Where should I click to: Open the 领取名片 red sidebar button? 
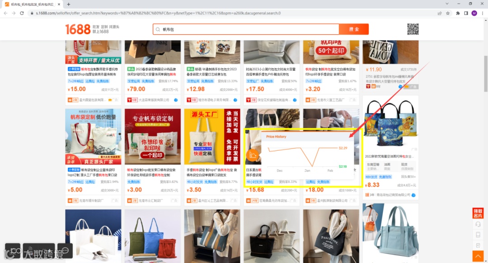click(x=478, y=213)
